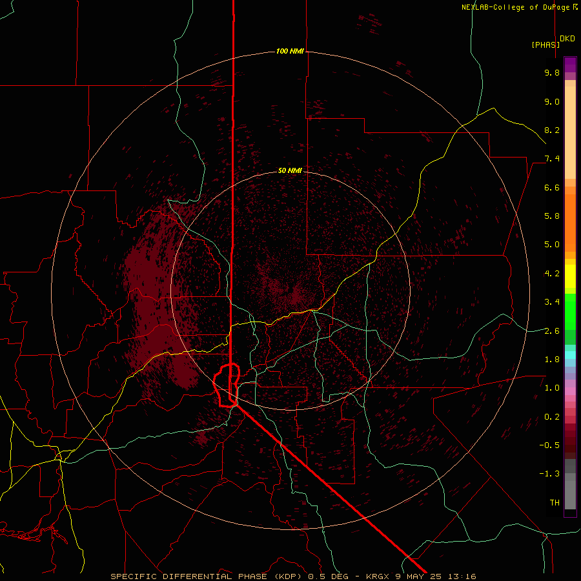Click the 4.2 value on the color scale
This screenshot has width=581, height=581.
tap(552, 274)
